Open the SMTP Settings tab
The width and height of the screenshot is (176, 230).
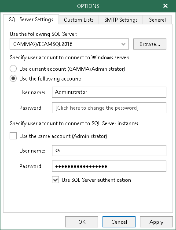click(x=121, y=20)
